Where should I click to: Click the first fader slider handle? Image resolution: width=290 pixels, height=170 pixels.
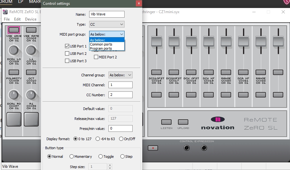click(x=156, y=41)
